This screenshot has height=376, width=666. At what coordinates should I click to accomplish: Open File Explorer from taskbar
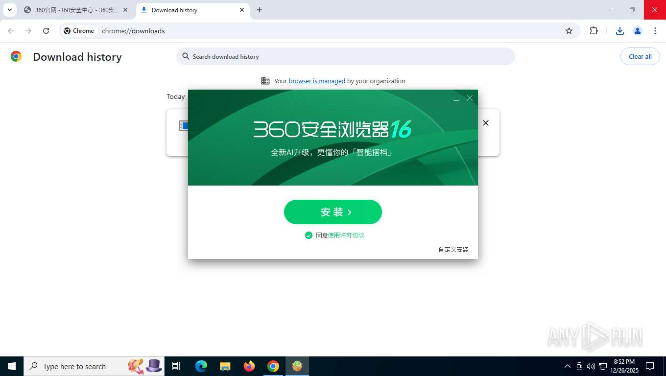point(225,366)
